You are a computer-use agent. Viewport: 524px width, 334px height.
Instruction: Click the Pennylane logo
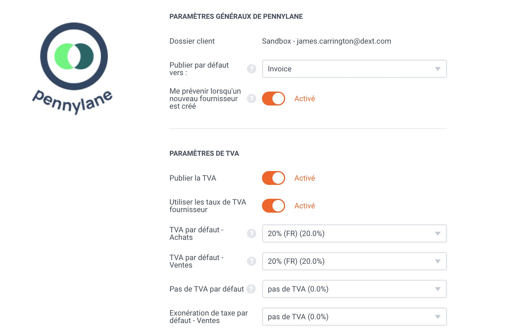[x=73, y=68]
